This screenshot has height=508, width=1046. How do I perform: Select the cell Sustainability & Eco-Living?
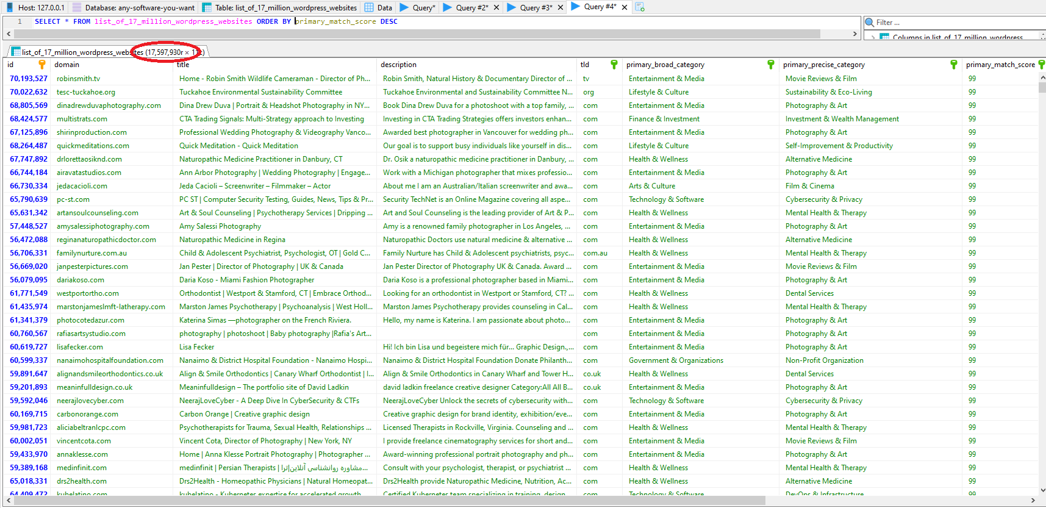click(829, 92)
